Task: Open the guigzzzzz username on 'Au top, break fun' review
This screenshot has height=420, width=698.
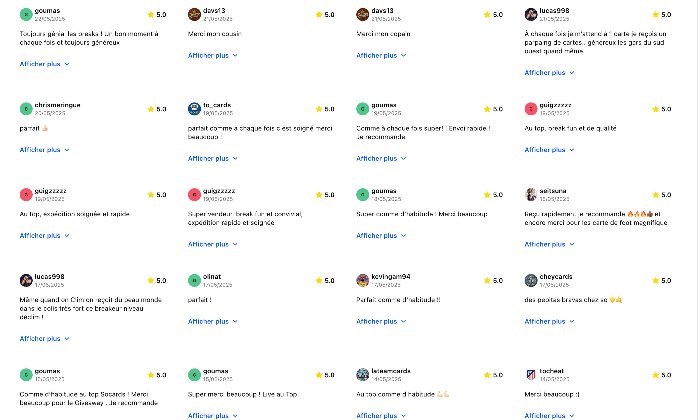Action: (555, 105)
